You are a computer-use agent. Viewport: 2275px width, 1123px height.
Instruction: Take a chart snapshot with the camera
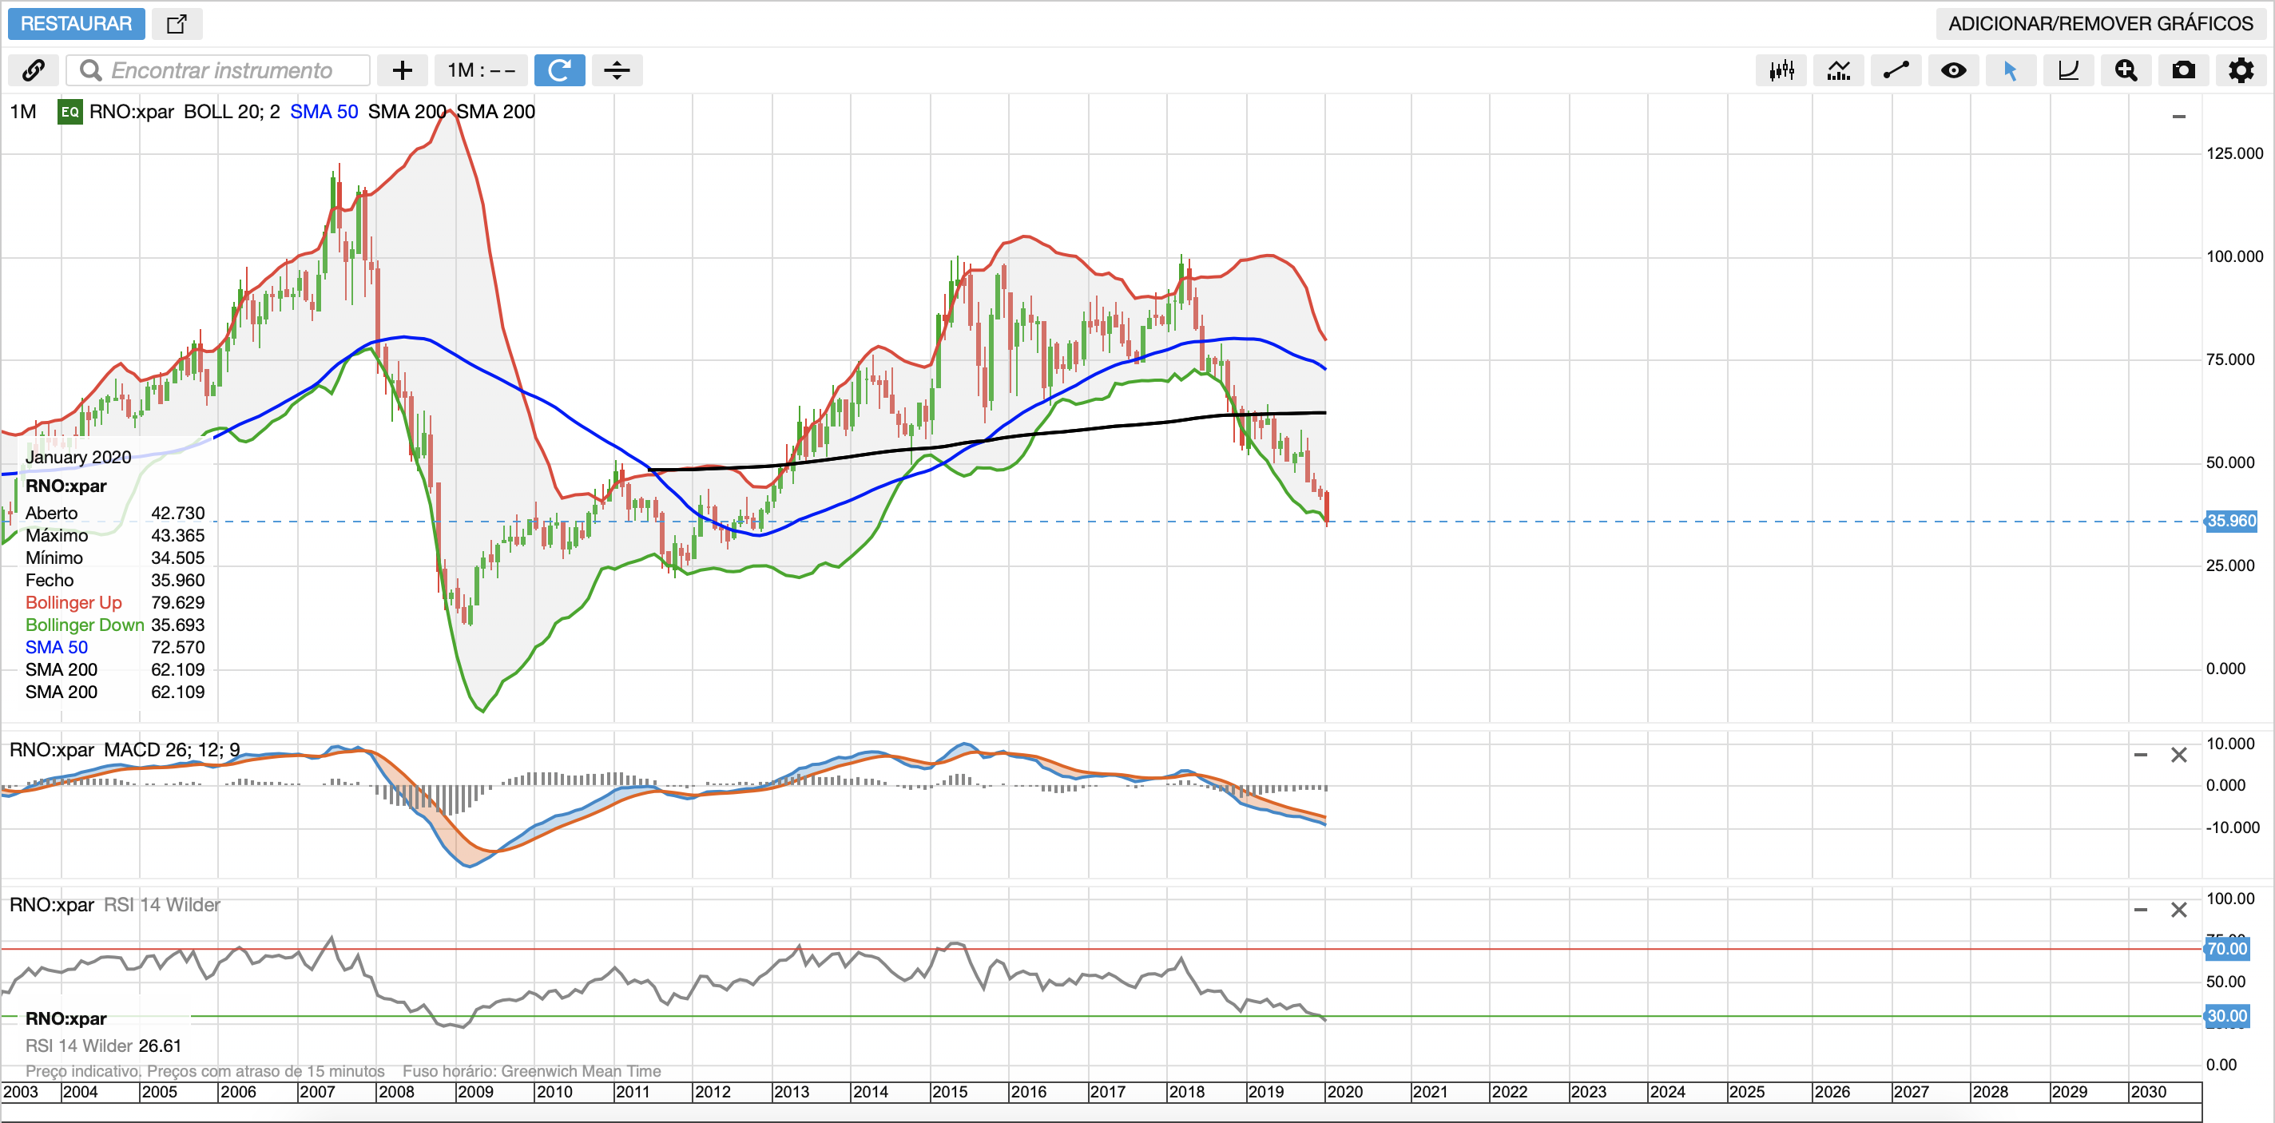click(2183, 70)
